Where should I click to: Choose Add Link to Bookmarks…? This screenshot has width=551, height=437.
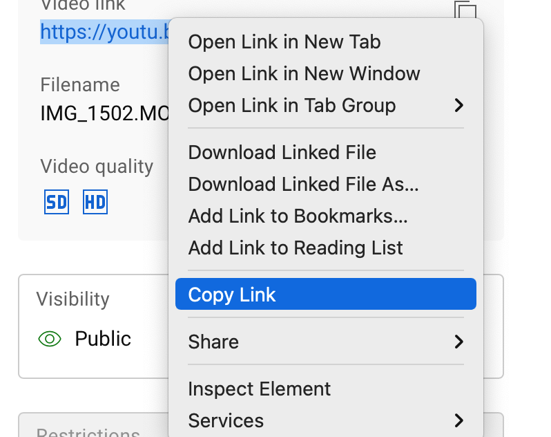click(x=298, y=216)
